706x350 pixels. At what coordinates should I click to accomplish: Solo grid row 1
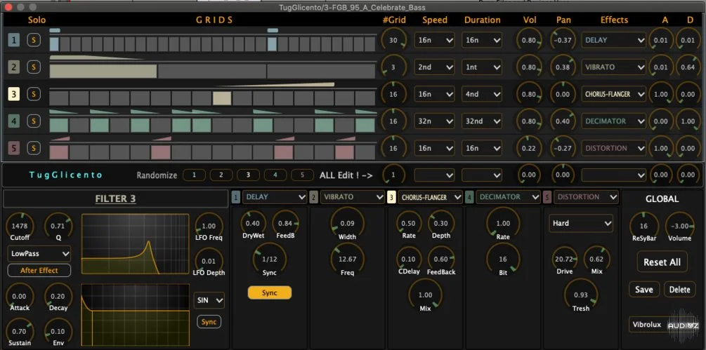[x=34, y=40]
